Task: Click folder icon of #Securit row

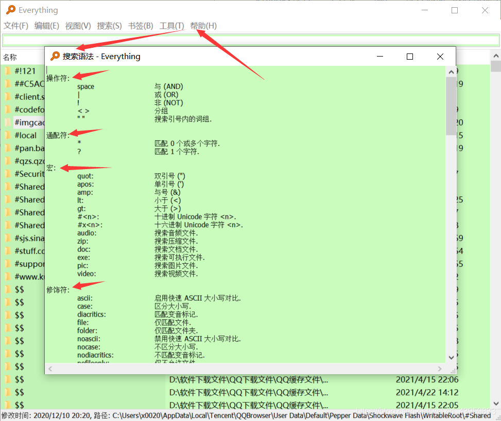Action: point(8,174)
